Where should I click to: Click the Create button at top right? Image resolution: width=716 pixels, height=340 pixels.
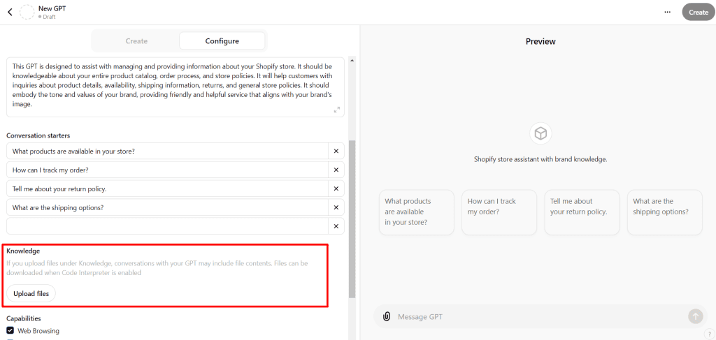[699, 13]
